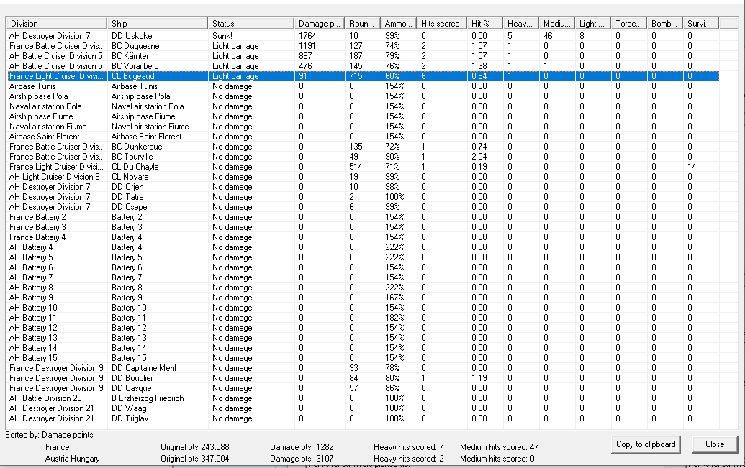Screen dimensions: 745x468
Task: Sort by the Division column header
Action: 56,24
